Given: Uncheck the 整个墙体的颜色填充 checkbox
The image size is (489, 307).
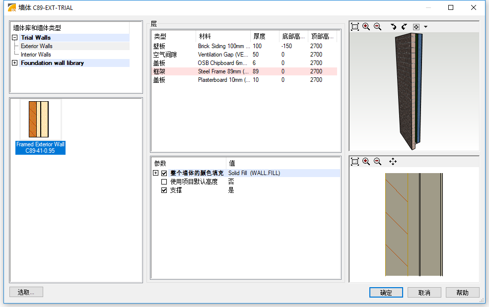Looking at the screenshot, I should [164, 173].
